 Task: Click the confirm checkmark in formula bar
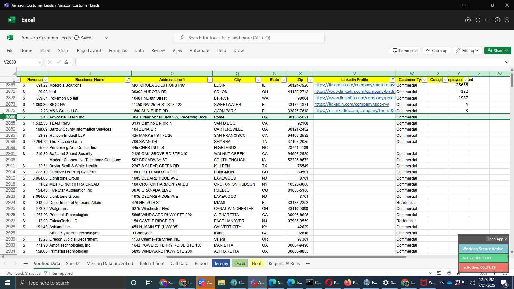(x=58, y=62)
